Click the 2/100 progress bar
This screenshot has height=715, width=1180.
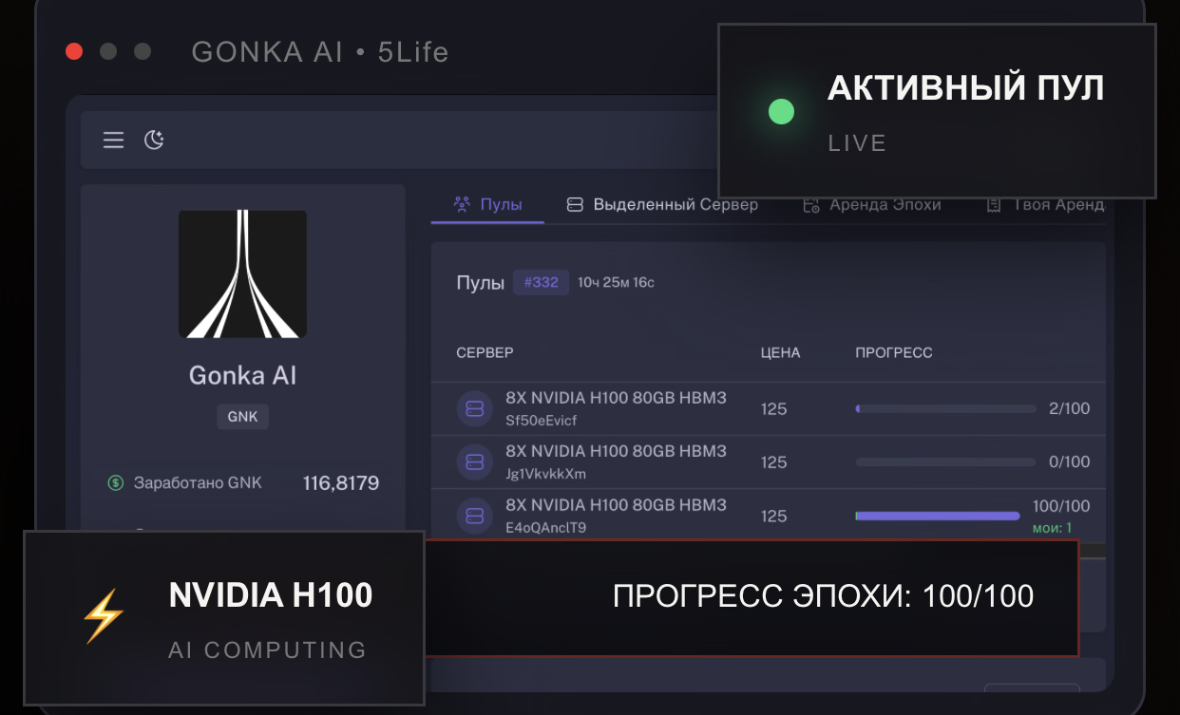coord(945,409)
